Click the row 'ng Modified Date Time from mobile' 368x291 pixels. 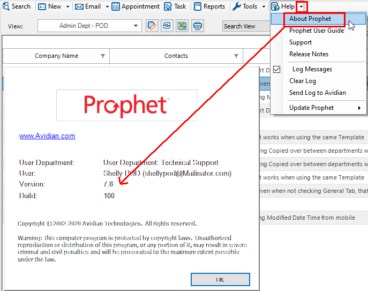(x=314, y=218)
